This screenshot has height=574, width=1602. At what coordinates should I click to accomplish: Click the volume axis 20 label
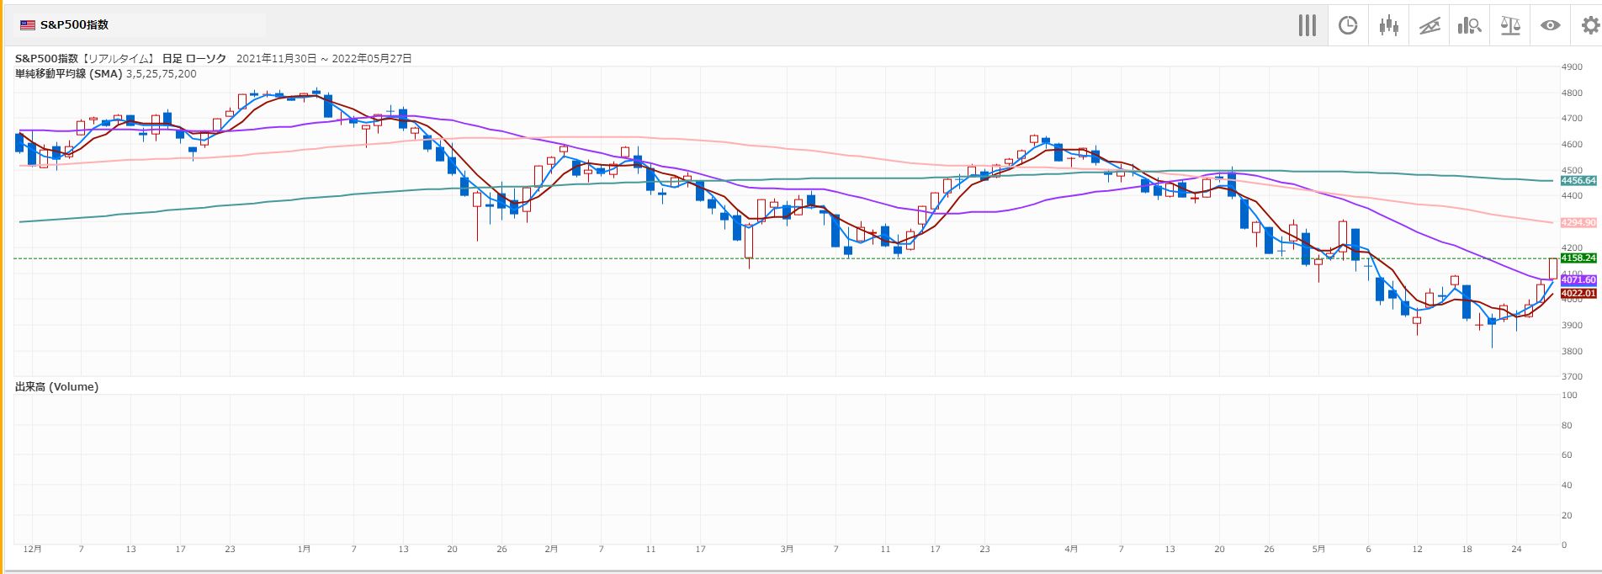point(1567,516)
